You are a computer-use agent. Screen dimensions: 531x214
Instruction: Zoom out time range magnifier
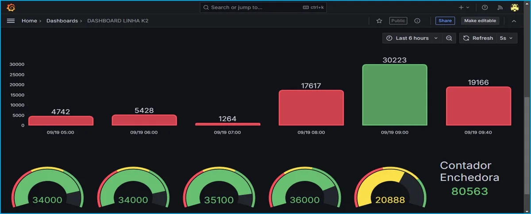coord(449,38)
